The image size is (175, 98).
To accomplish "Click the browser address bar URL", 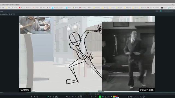I will [x=10, y=5].
